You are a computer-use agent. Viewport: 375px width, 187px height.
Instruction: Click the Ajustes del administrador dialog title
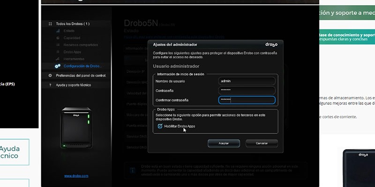(175, 44)
